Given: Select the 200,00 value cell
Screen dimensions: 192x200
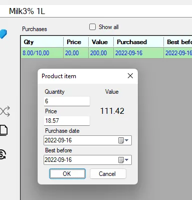Looking at the screenshot, I should coord(101,53).
